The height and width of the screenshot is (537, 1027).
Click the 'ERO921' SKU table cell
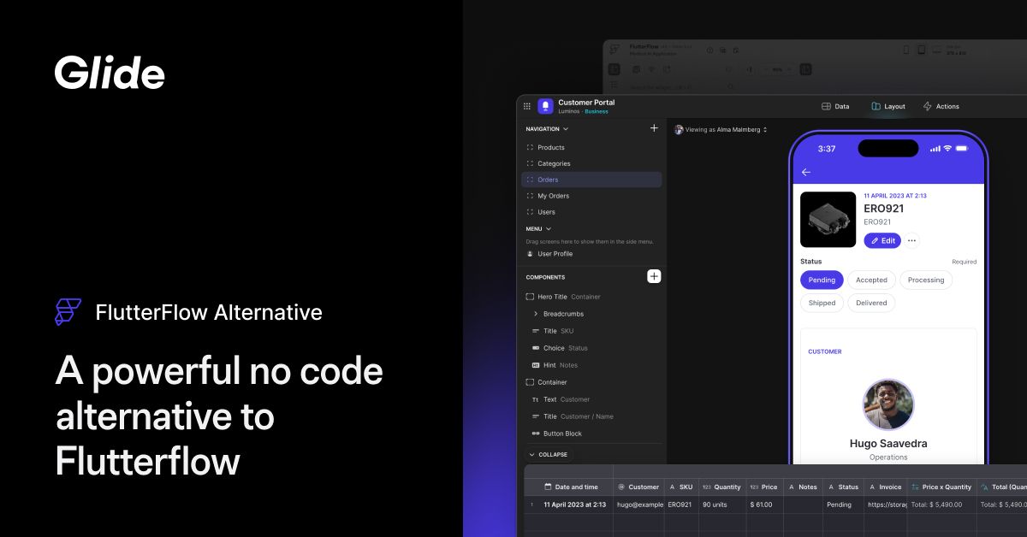680,505
